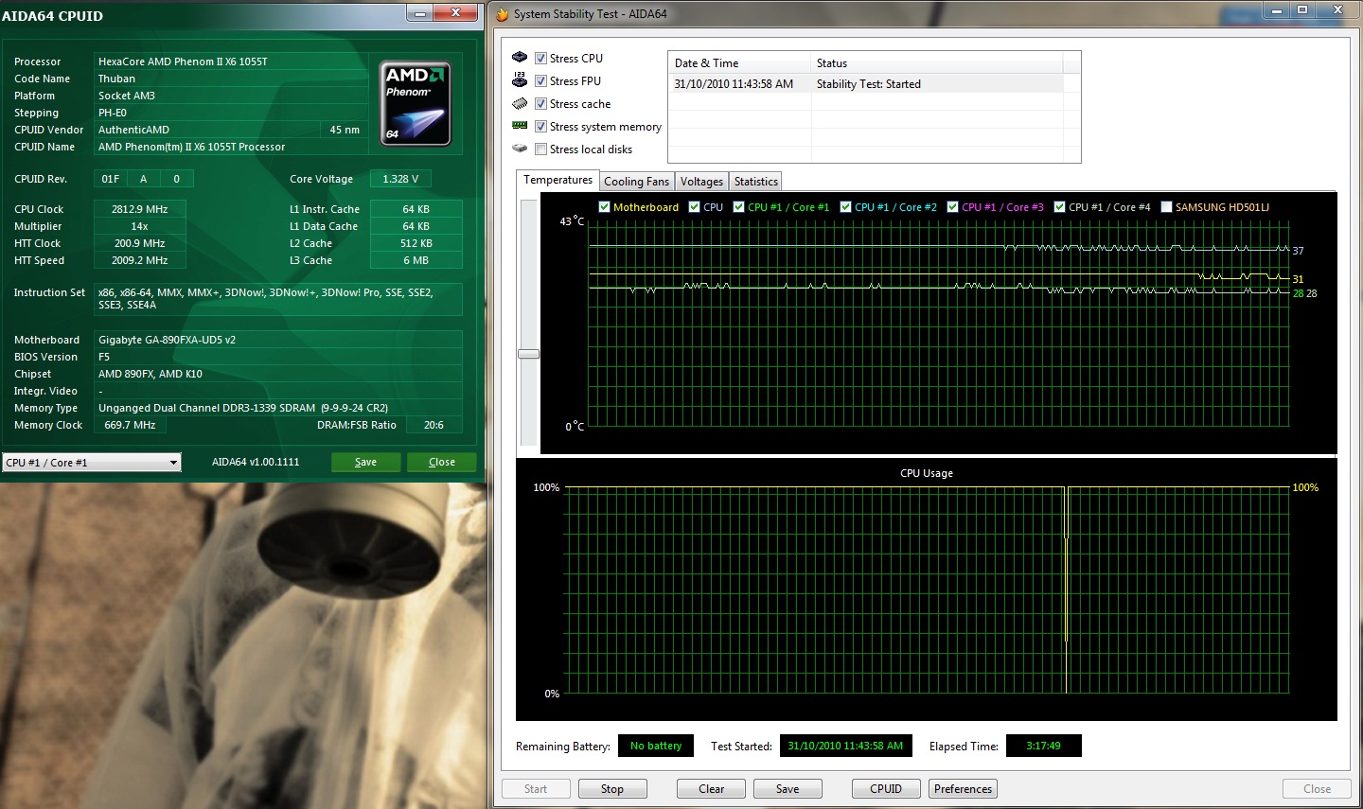The height and width of the screenshot is (809, 1363).
Task: Select the Stability Test: Started log row
Action: pos(866,84)
